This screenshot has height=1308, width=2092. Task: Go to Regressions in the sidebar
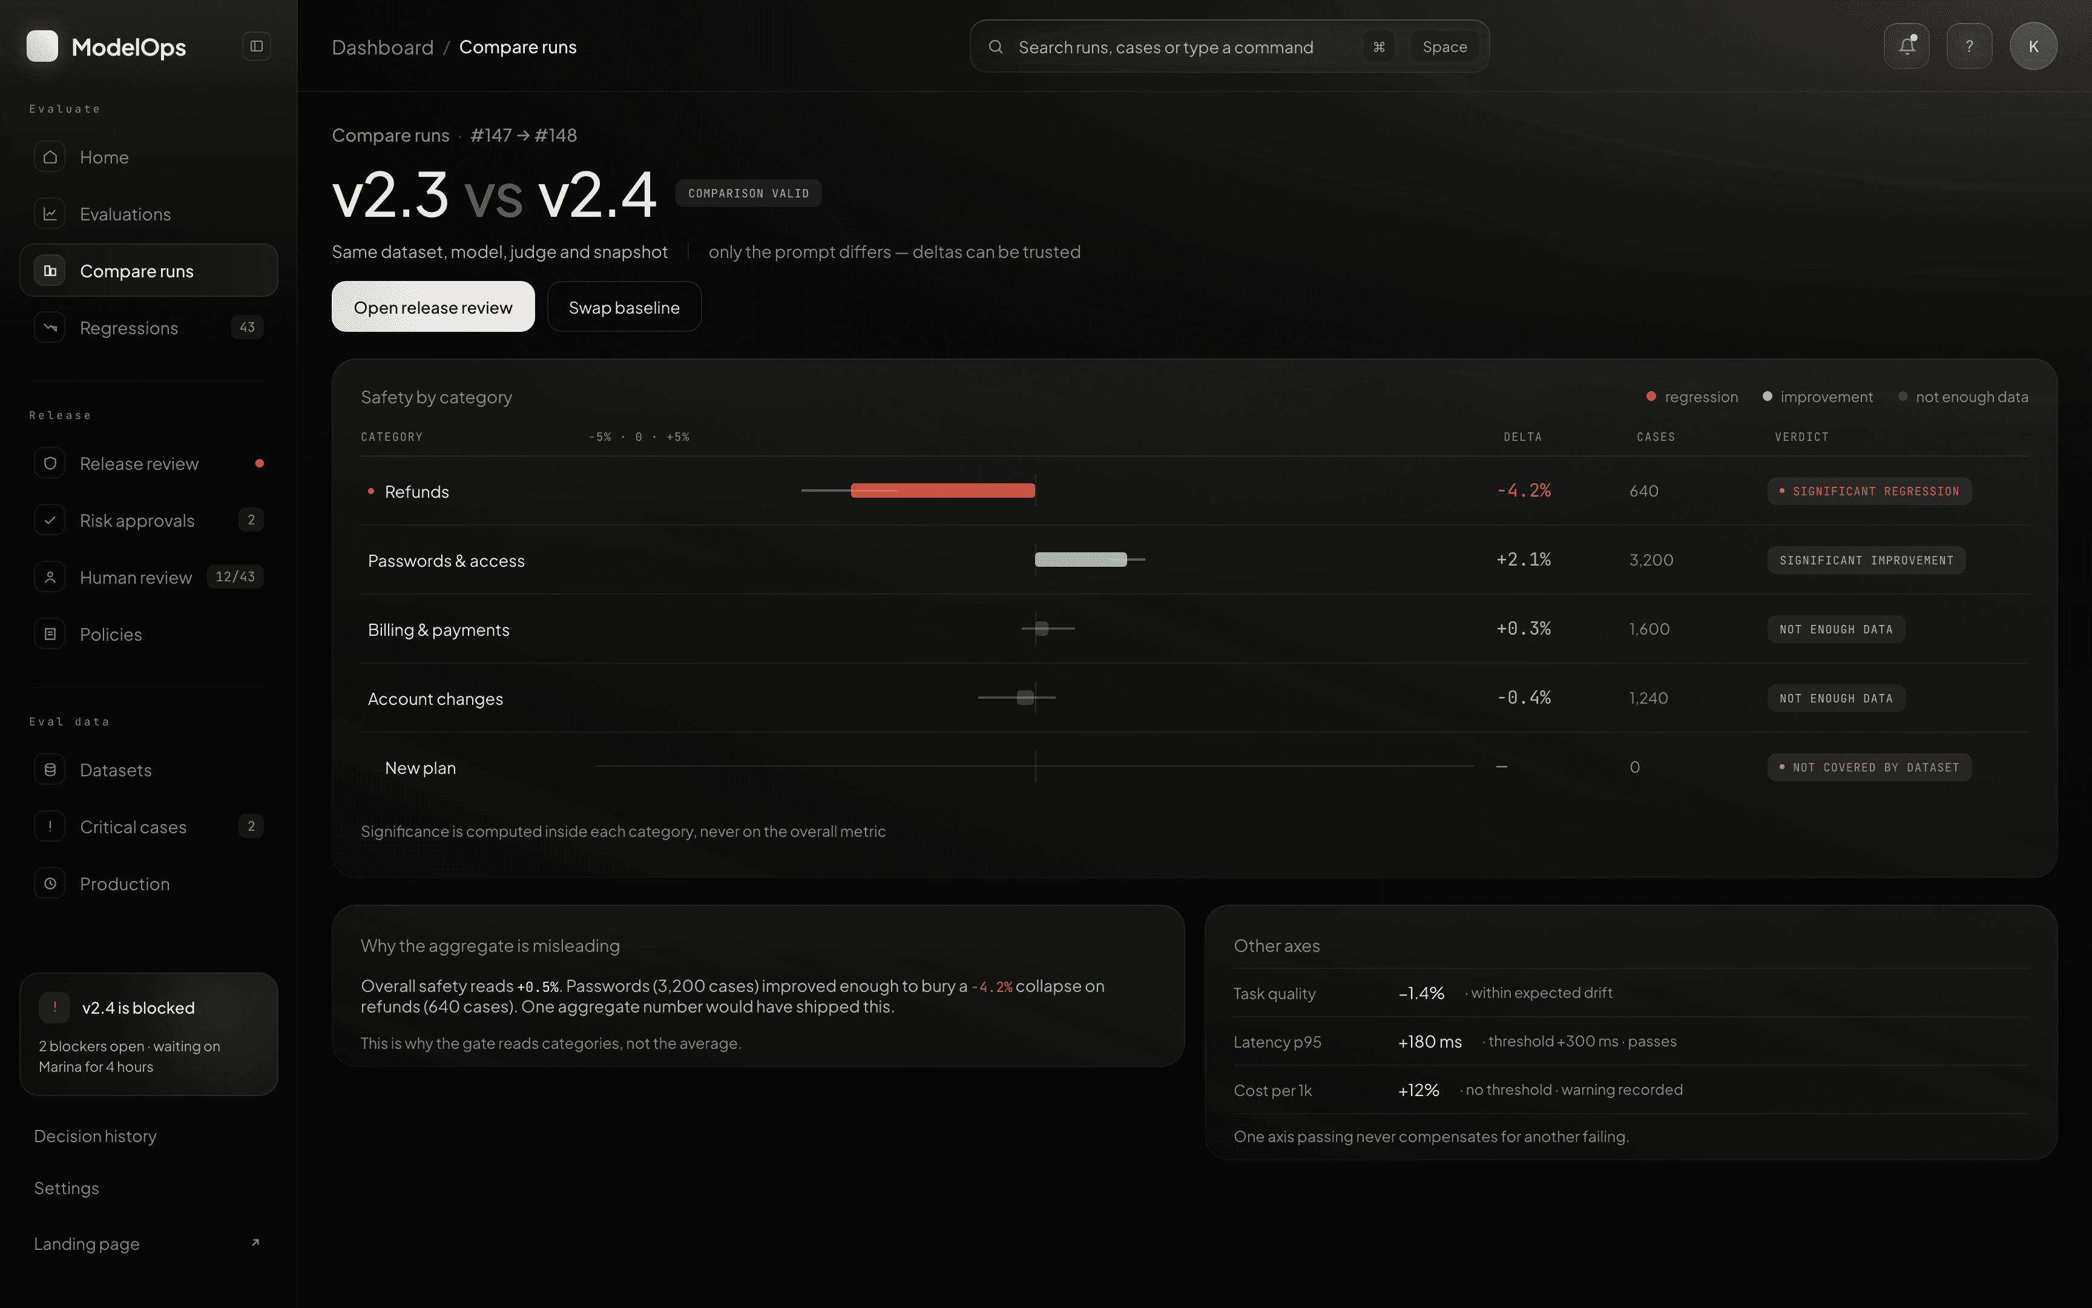pyautogui.click(x=149, y=328)
